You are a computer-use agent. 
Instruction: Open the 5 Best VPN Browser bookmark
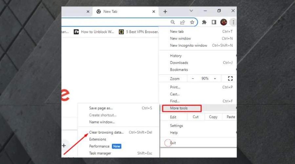(139, 32)
